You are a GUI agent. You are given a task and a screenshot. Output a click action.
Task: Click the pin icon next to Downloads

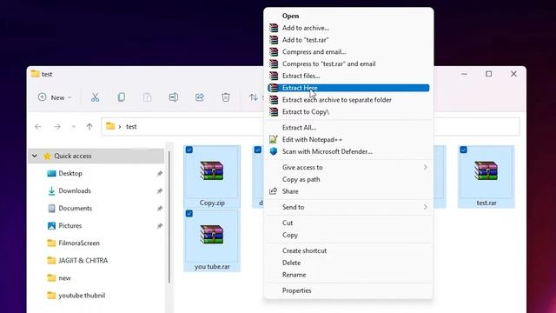[160, 191]
